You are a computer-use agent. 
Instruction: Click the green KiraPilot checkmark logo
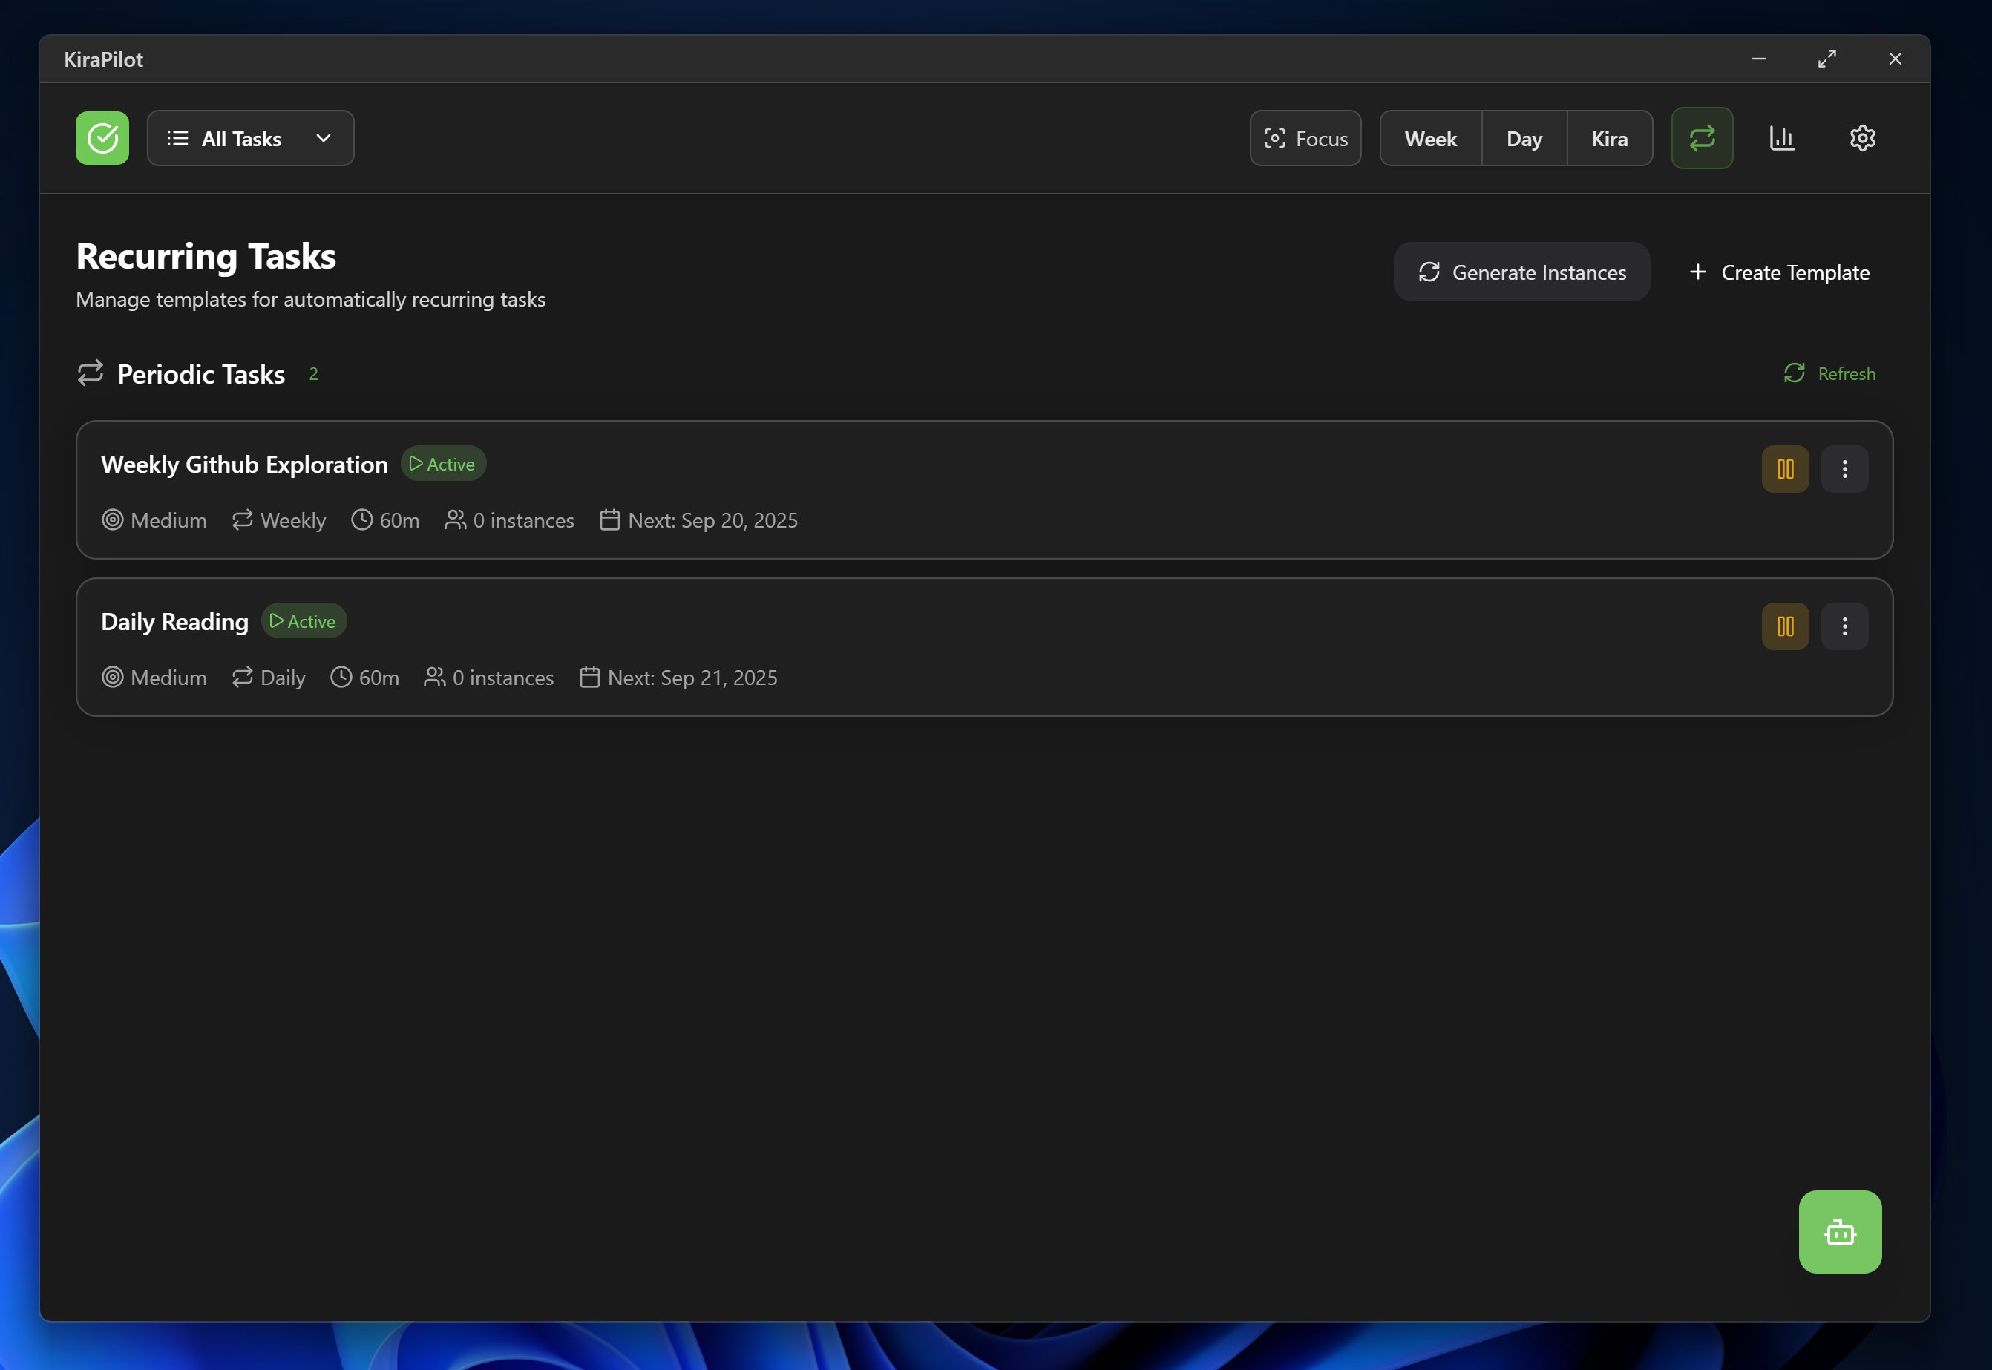(102, 138)
